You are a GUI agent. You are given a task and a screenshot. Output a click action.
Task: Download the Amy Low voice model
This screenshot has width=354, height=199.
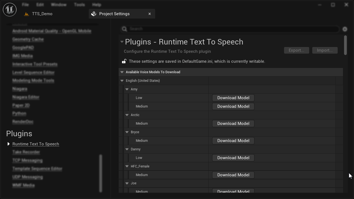coord(233,98)
